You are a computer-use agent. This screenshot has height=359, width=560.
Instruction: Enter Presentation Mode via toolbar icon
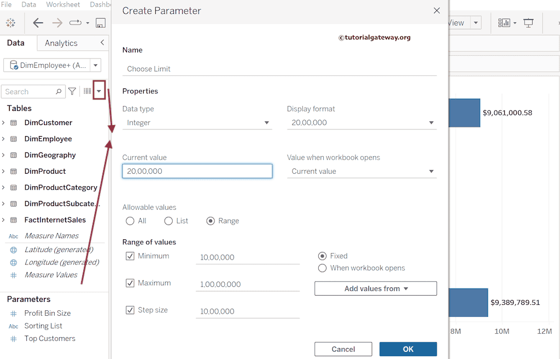[x=528, y=22]
